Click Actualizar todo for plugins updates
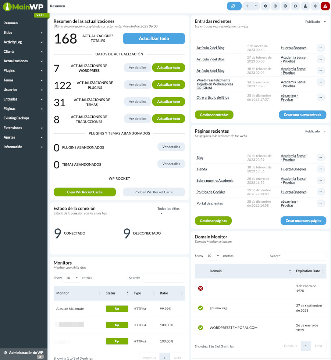Screen dimensions: 331x360 (x=168, y=85)
